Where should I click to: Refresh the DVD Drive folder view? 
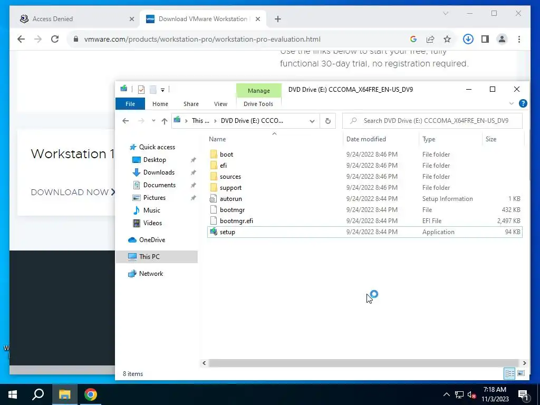click(x=328, y=121)
